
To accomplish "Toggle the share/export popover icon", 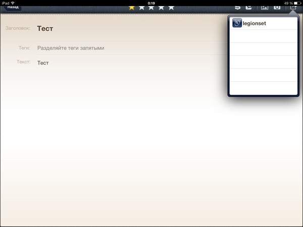I will coord(293,8).
